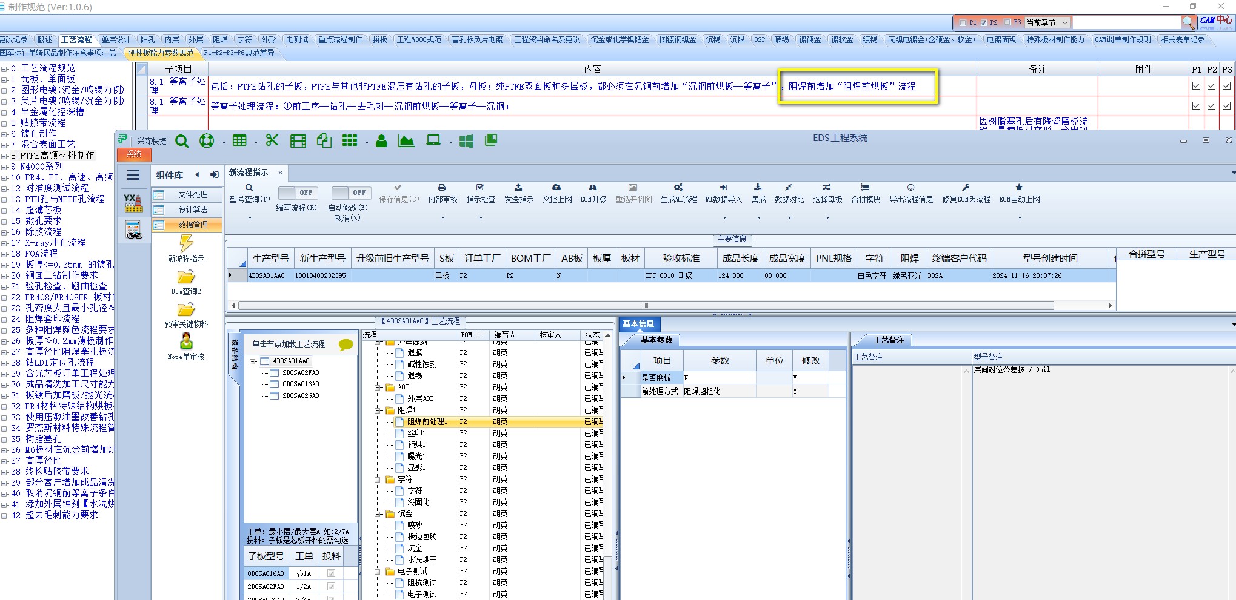This screenshot has height=600, width=1236.
Task: Select the calculator sidebar icon
Action: [x=133, y=231]
